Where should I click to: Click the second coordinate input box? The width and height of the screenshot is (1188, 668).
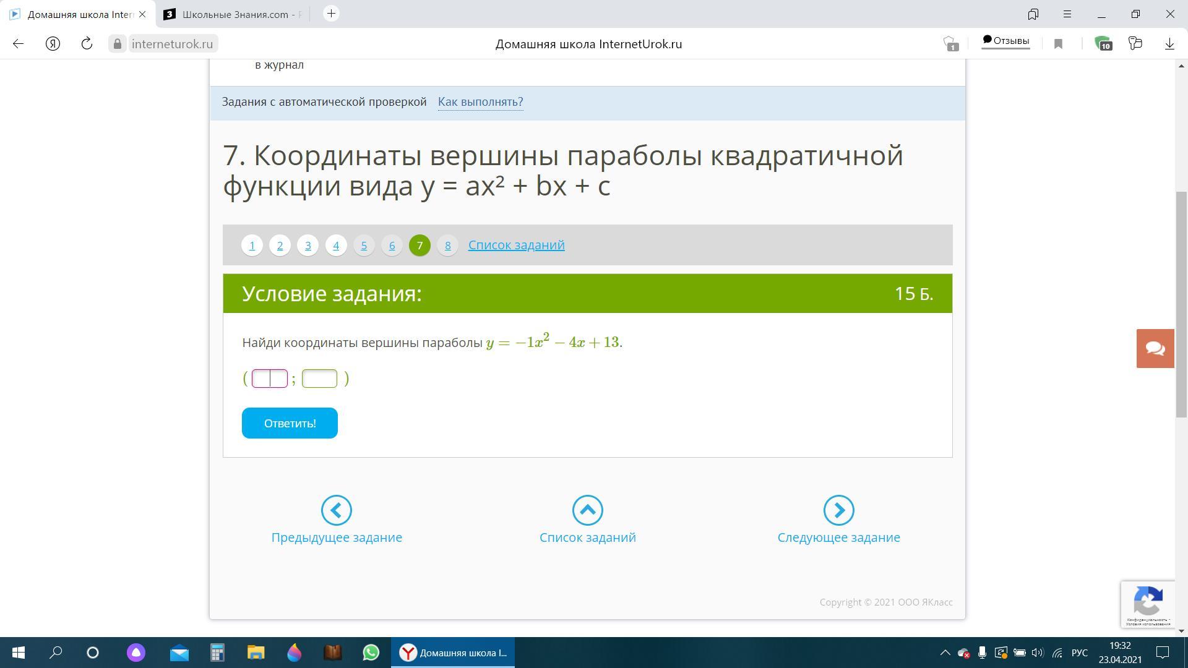(319, 378)
